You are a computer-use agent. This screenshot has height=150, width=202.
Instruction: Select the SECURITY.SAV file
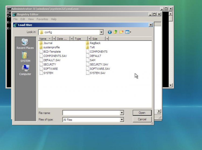click(x=97, y=64)
